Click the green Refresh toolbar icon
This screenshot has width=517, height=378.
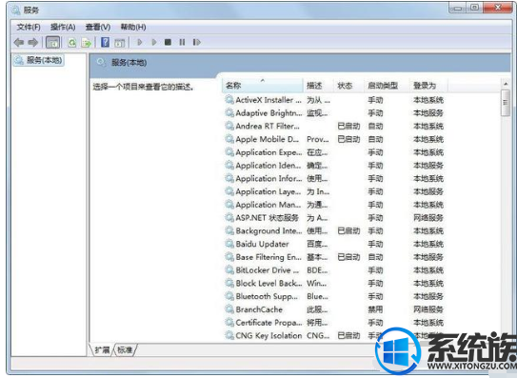pyautogui.click(x=71, y=42)
